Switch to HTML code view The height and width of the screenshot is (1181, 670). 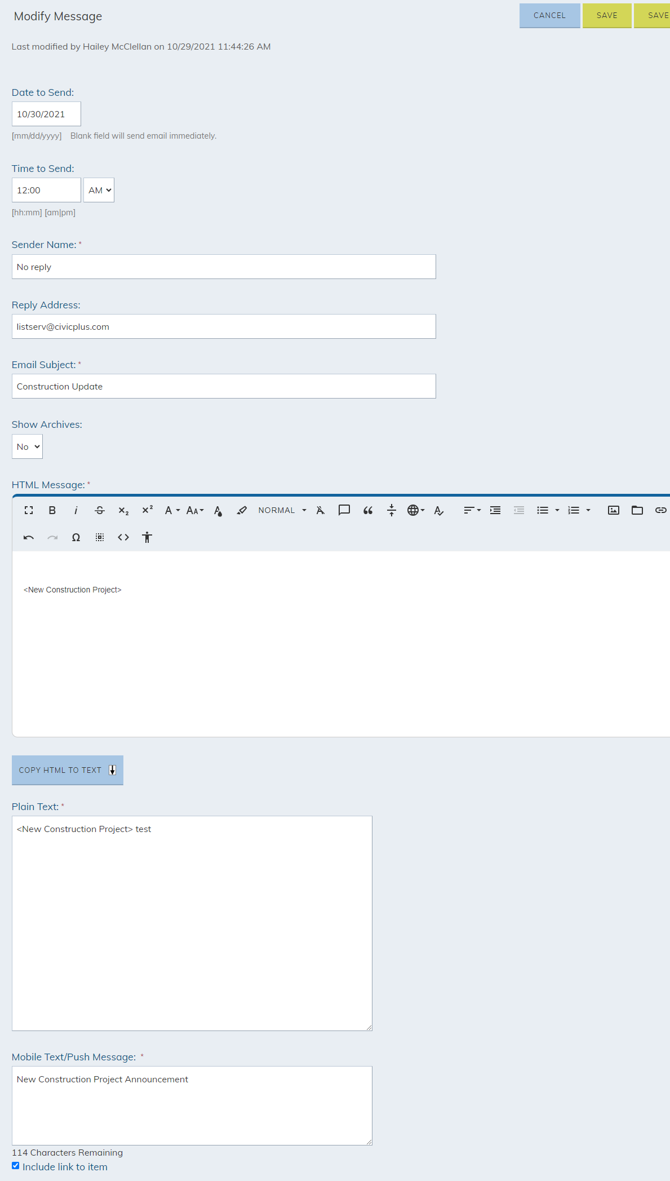pos(123,537)
